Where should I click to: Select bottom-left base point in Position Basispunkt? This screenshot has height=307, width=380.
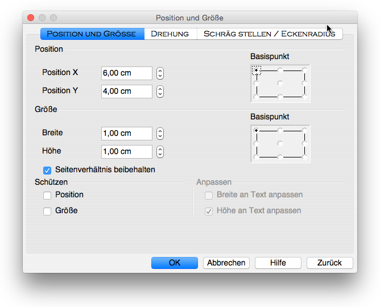pyautogui.click(x=256, y=97)
